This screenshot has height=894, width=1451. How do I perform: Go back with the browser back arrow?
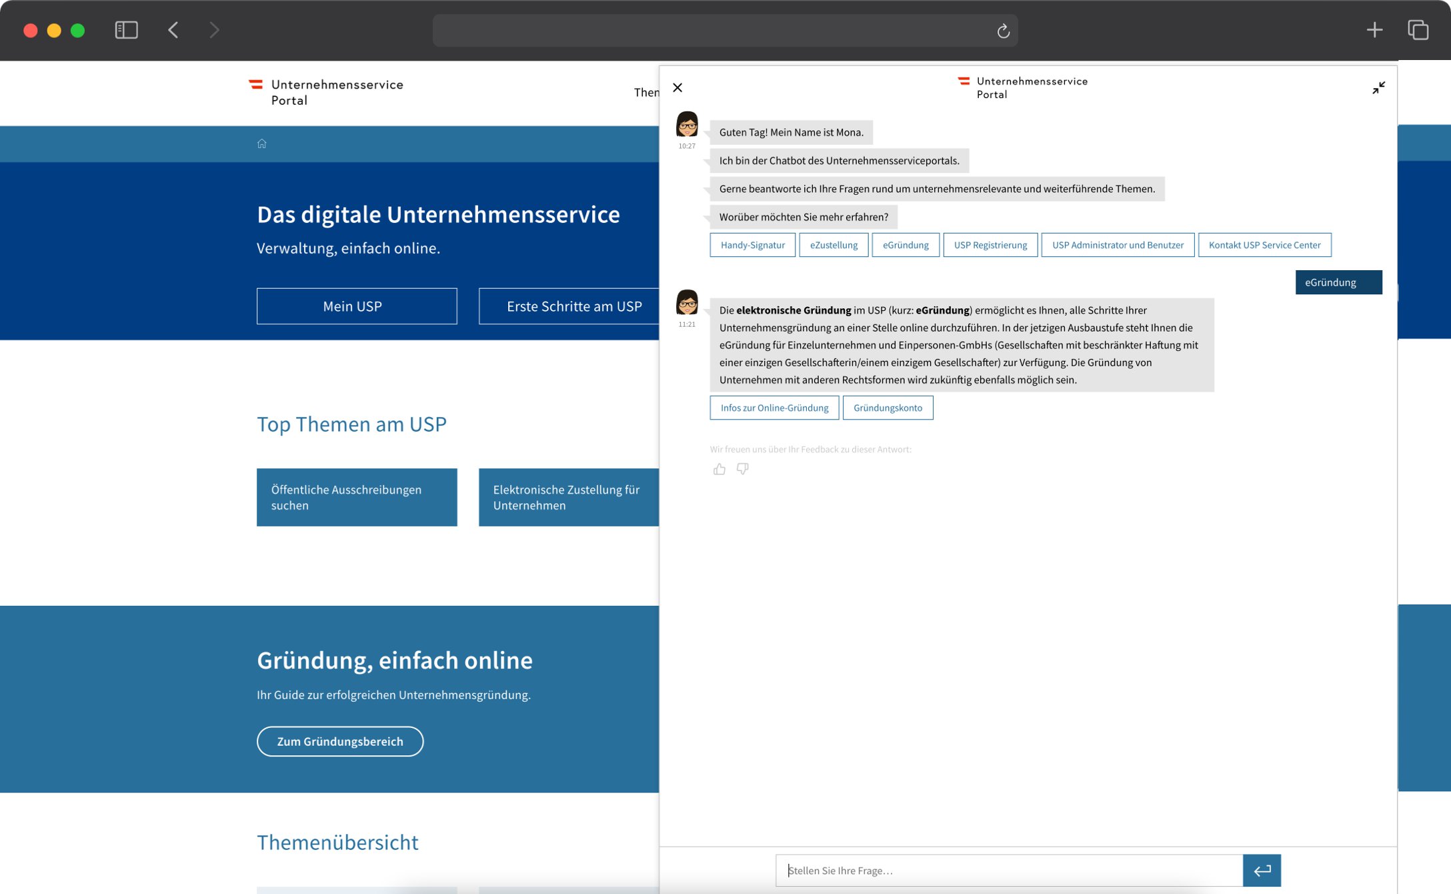coord(173,30)
